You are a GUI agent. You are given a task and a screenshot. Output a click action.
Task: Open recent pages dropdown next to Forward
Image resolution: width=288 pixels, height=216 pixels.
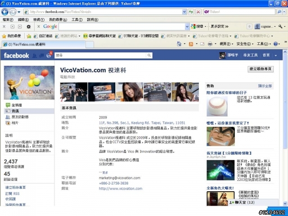(19, 12)
